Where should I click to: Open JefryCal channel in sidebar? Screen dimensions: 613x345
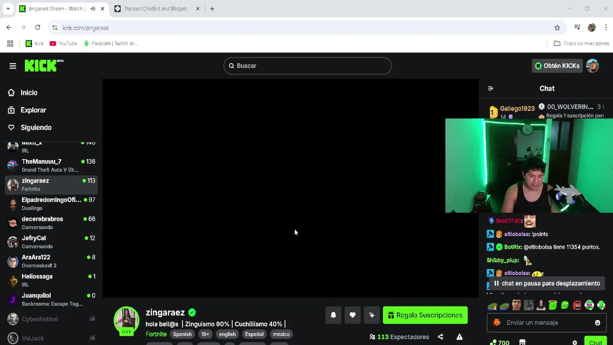click(51, 242)
